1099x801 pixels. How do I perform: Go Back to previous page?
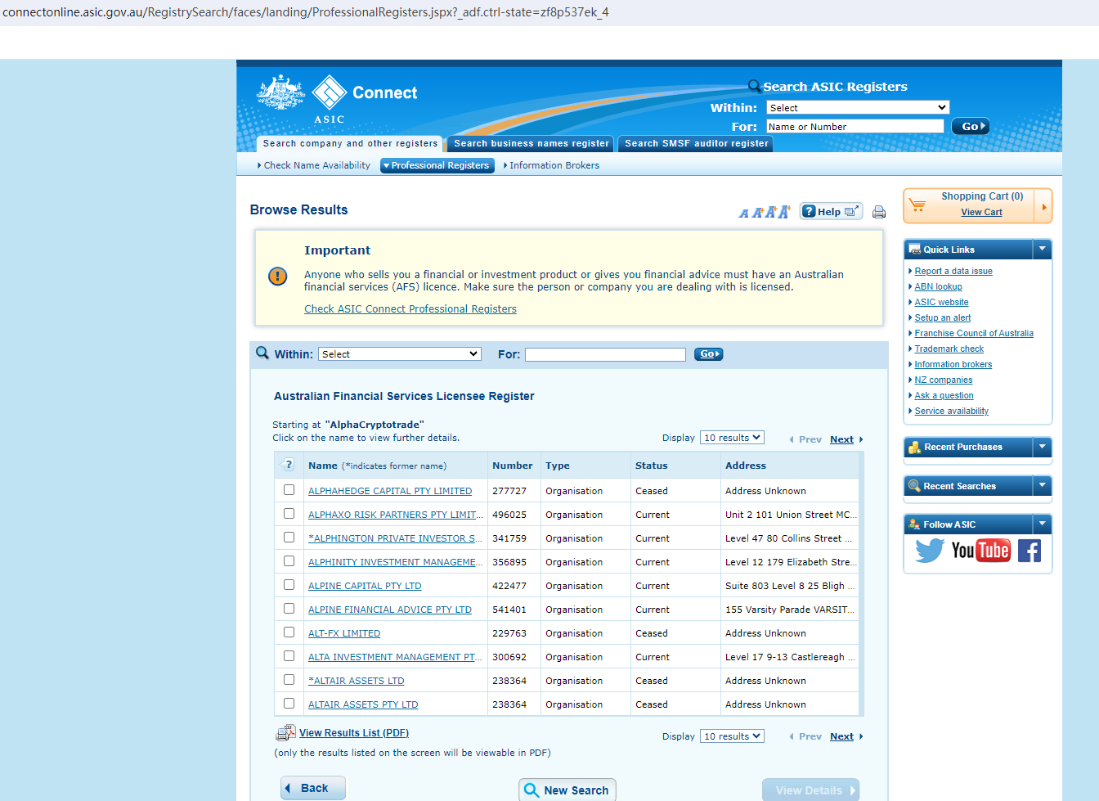(313, 788)
